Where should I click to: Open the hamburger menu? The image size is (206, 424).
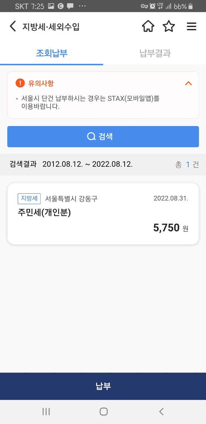point(192,26)
